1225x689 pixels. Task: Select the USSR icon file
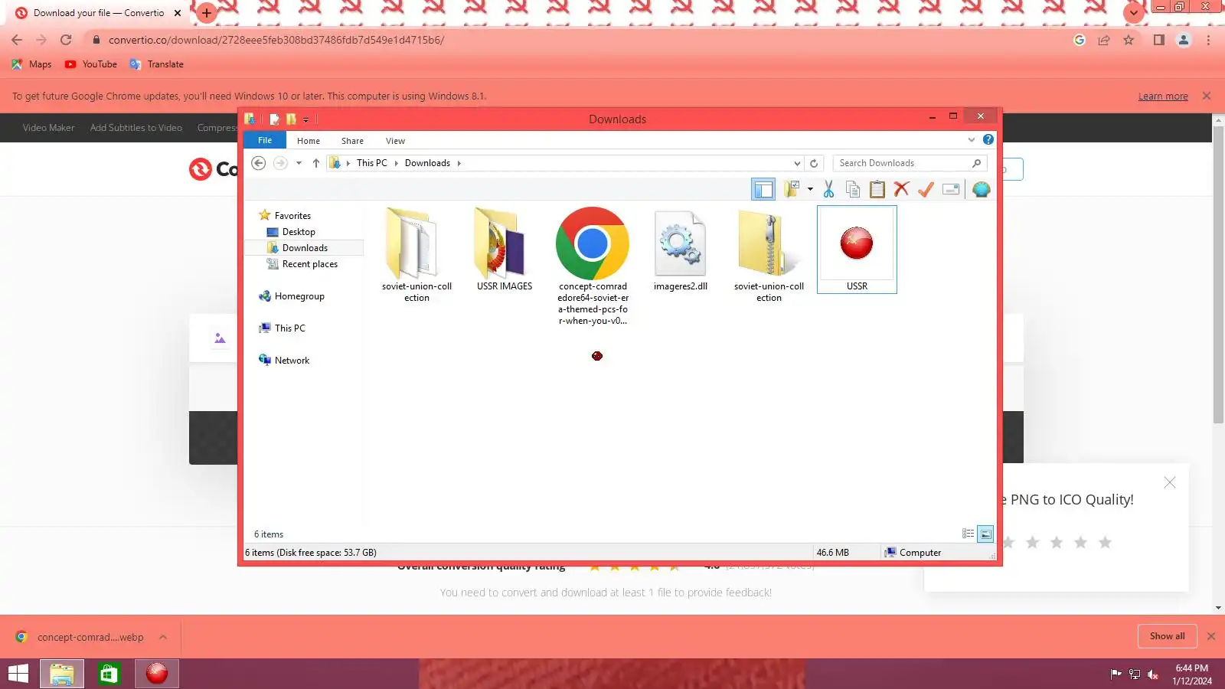857,250
